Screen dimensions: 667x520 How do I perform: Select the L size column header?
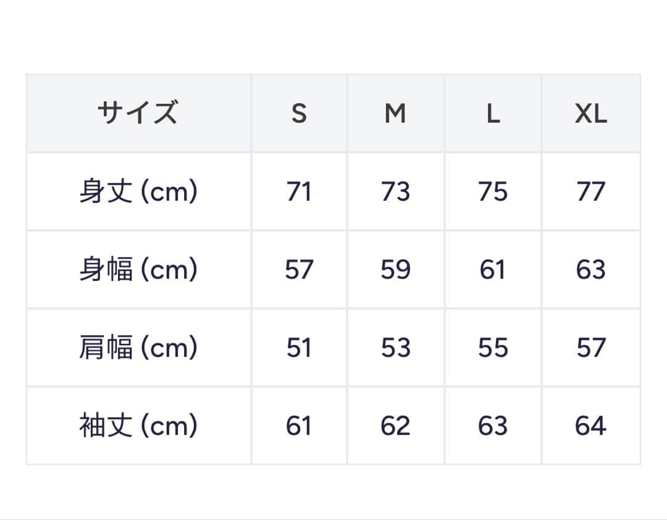click(x=493, y=113)
